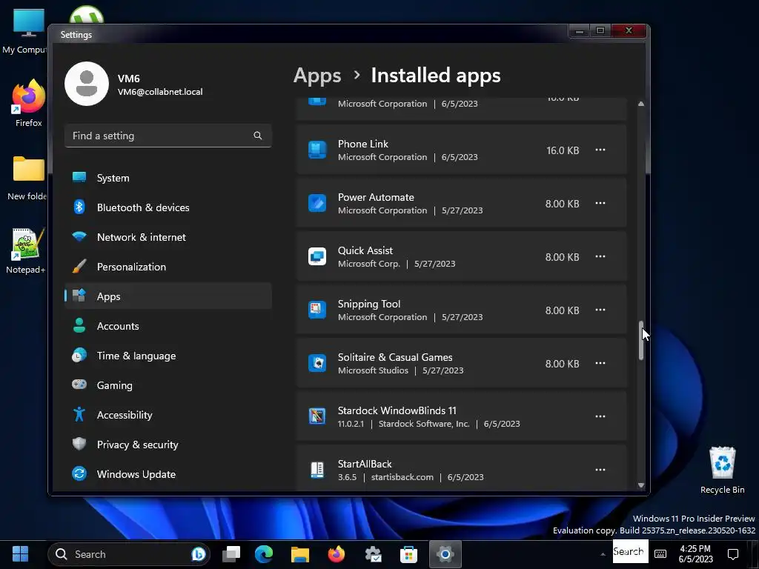Open Bluetooth & devices settings
Viewport: 759px width, 569px height.
coord(168,207)
